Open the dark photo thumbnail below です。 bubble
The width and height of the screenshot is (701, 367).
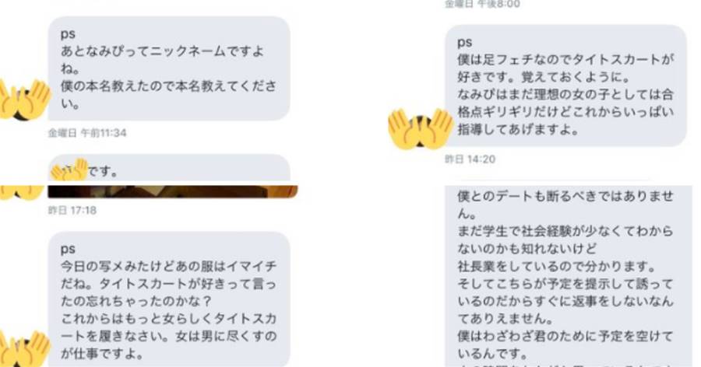click(x=173, y=191)
